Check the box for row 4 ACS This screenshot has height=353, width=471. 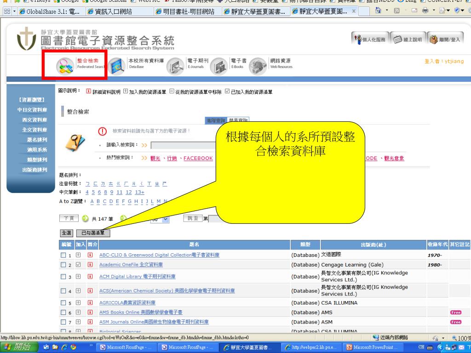(x=63, y=291)
